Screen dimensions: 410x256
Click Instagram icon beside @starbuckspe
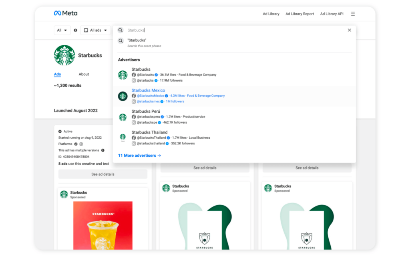click(x=134, y=122)
